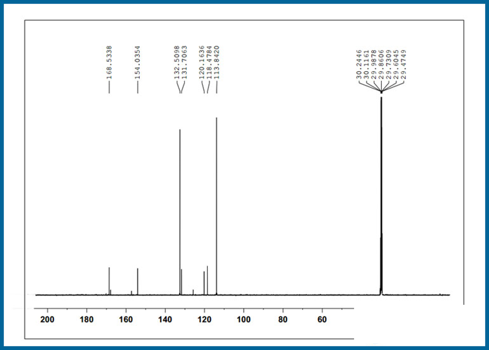Select the 80 axis tick label

coord(283,320)
